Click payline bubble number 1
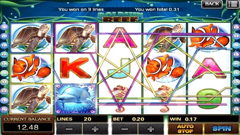Viewport: 240px width, 135px height. 4,73
